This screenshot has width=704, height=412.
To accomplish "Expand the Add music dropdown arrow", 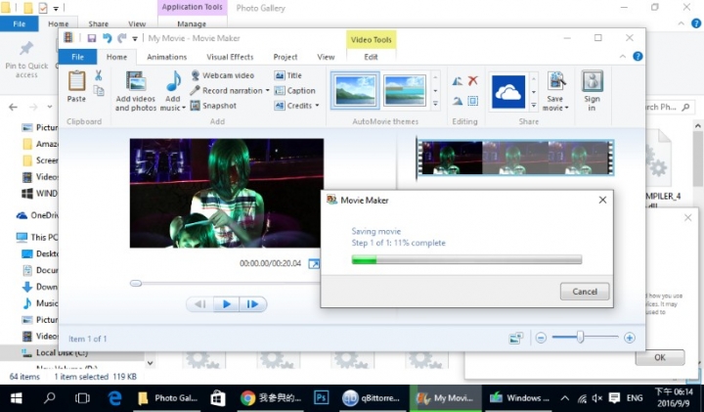I will 184,109.
